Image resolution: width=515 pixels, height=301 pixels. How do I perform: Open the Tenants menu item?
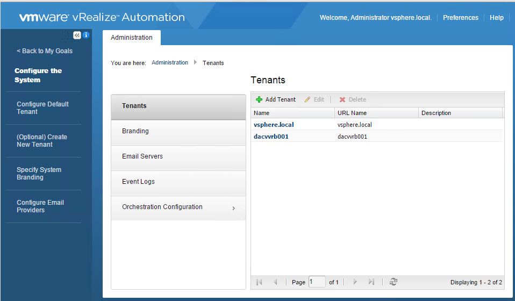[178, 106]
